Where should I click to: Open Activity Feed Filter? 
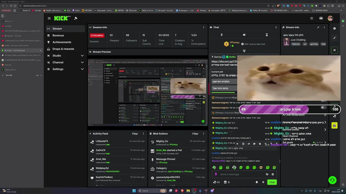pos(135,134)
